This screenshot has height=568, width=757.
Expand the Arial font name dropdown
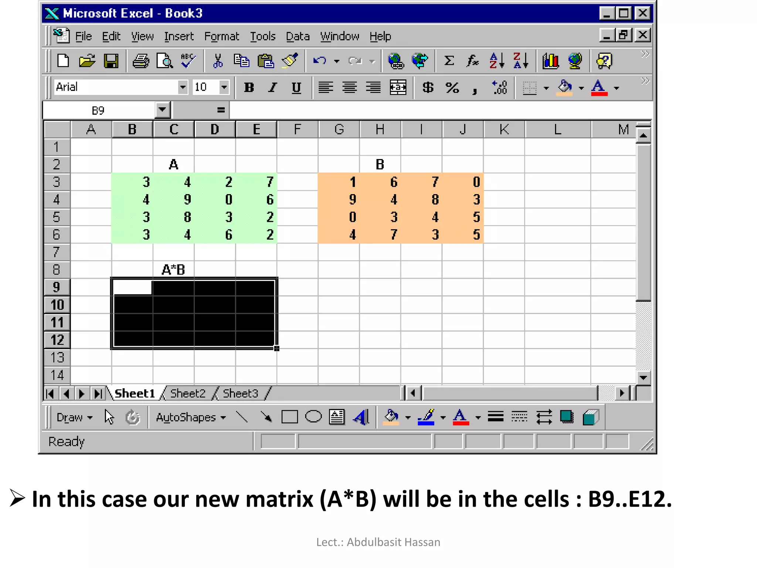coord(183,87)
